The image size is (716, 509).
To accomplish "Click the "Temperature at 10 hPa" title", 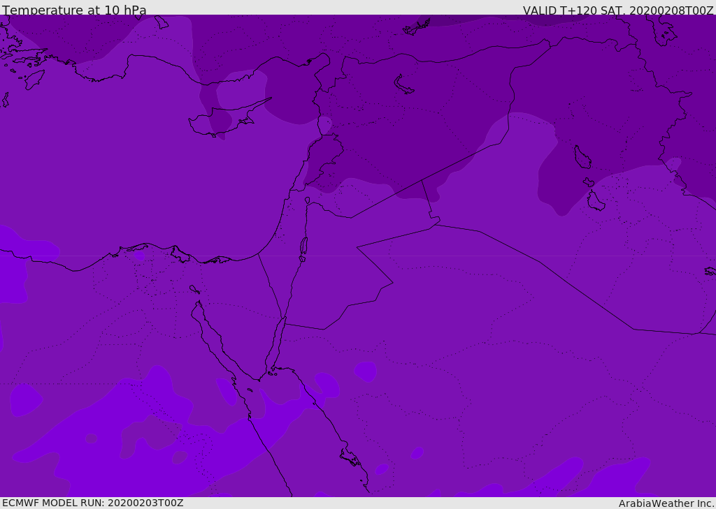I will pos(74,10).
